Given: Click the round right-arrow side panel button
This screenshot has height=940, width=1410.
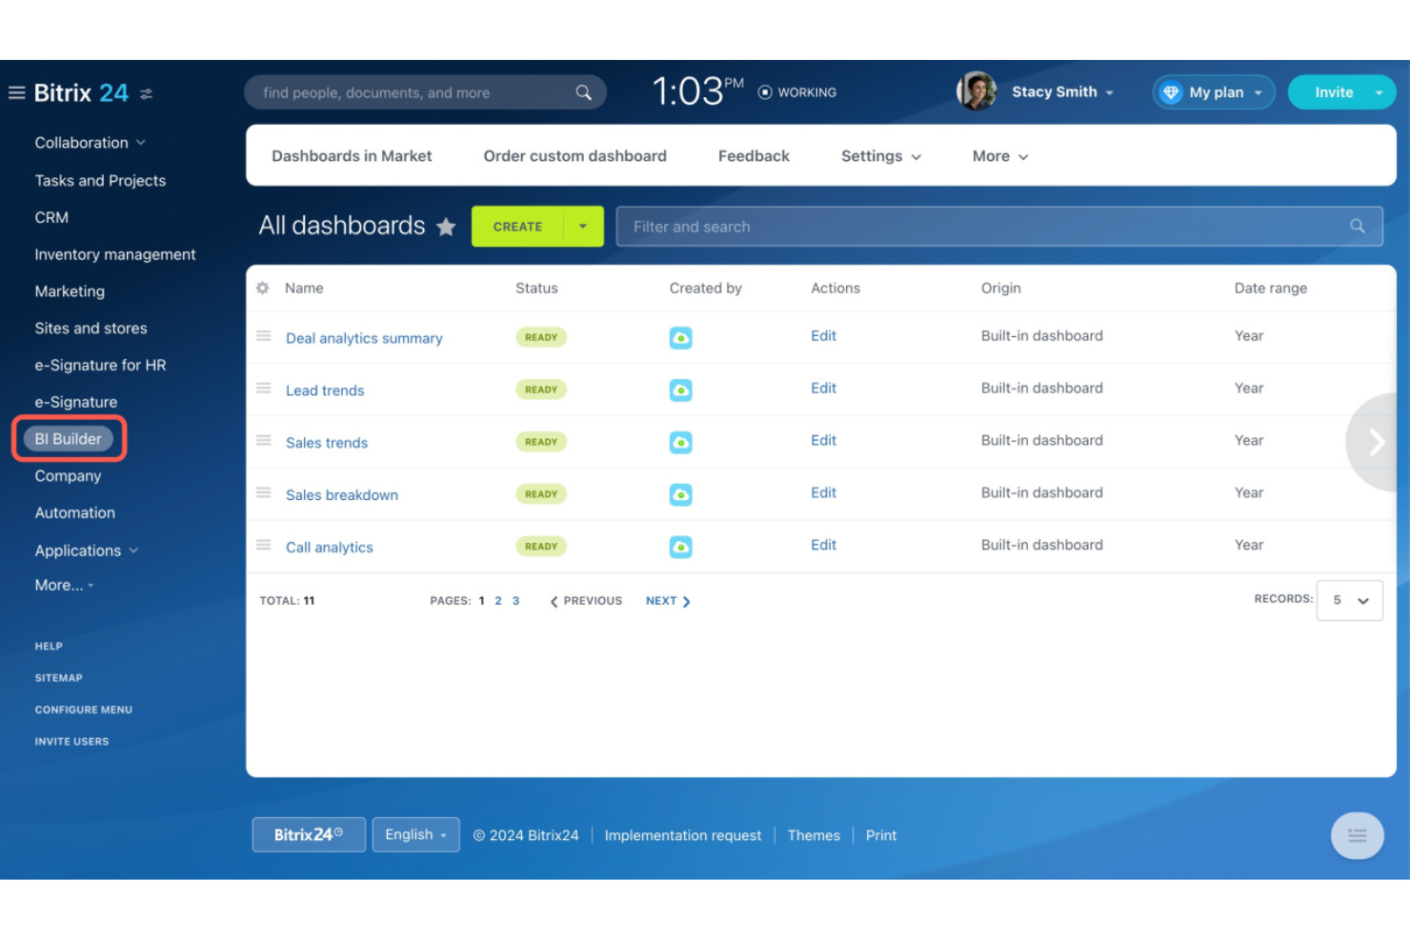Looking at the screenshot, I should pyautogui.click(x=1375, y=442).
